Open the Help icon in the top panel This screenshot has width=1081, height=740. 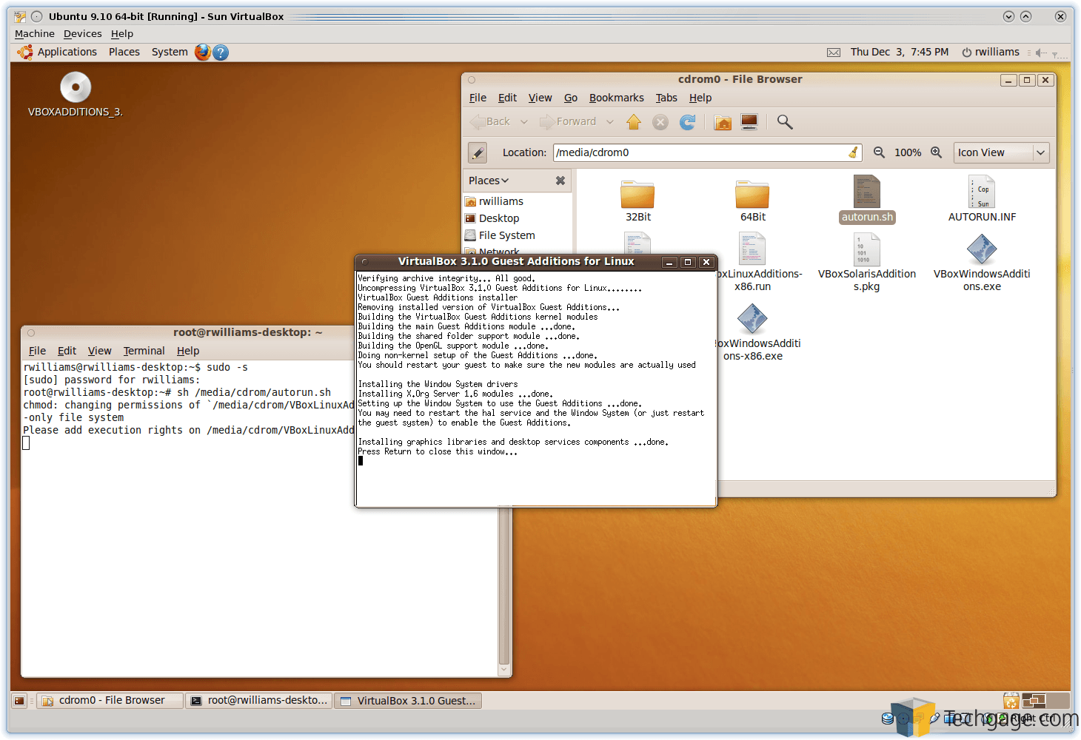click(x=221, y=52)
